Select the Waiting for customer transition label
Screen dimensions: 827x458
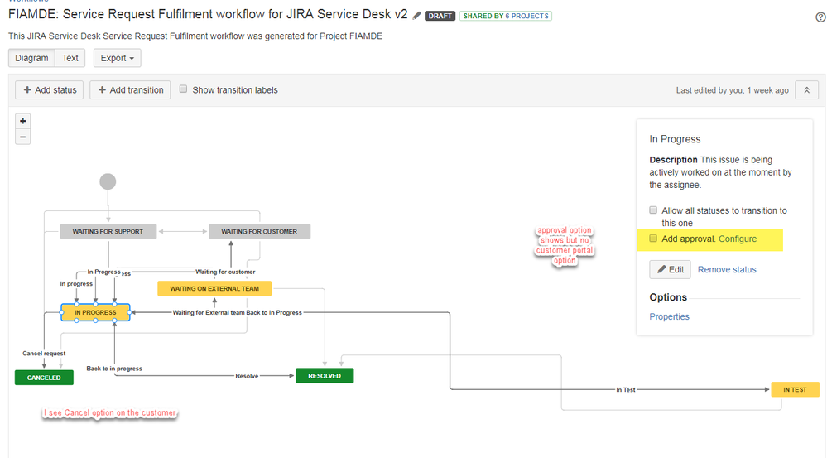pyautogui.click(x=225, y=272)
